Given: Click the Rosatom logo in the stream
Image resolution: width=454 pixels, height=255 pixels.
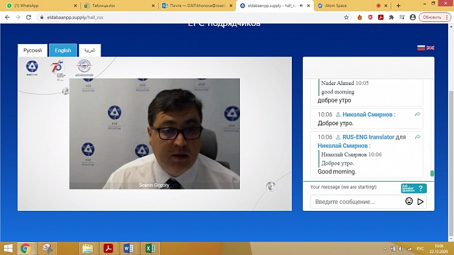Looking at the screenshot, I should tap(32, 68).
